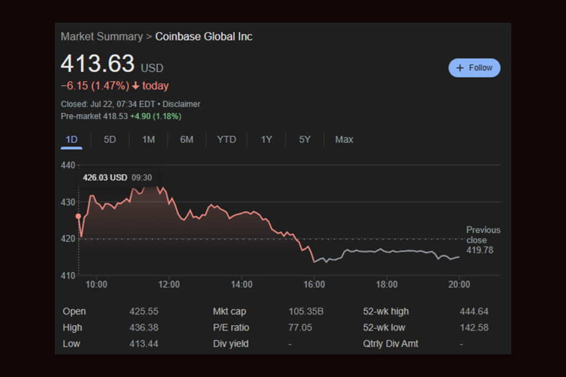The width and height of the screenshot is (566, 377).
Task: Show the Max time range chart
Action: pyautogui.click(x=344, y=140)
